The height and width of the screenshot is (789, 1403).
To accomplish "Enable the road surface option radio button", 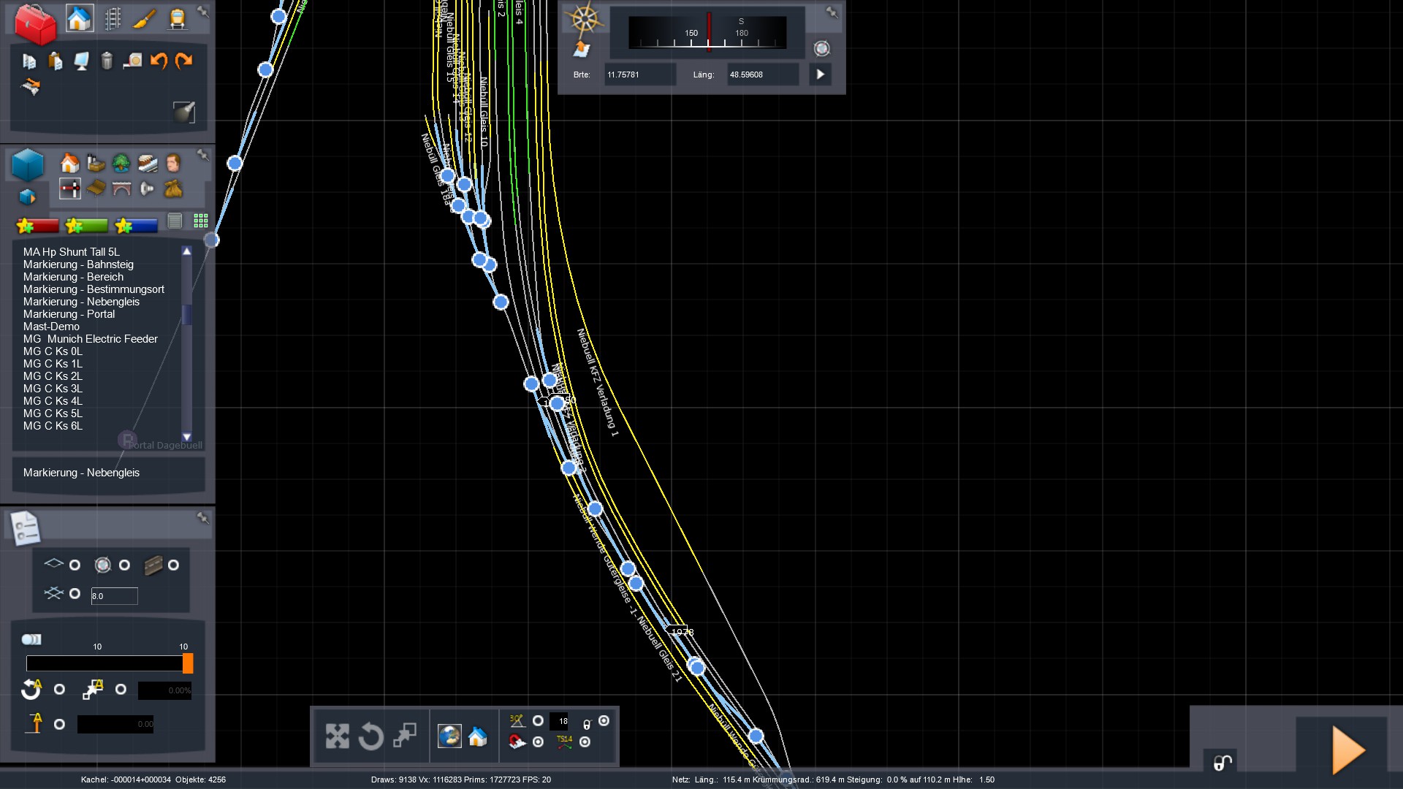I will [x=173, y=565].
